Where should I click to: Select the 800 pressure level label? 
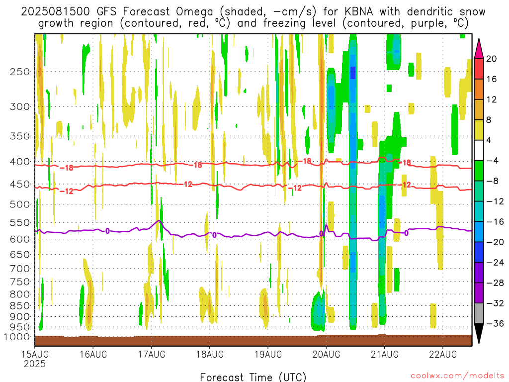[x=20, y=294]
